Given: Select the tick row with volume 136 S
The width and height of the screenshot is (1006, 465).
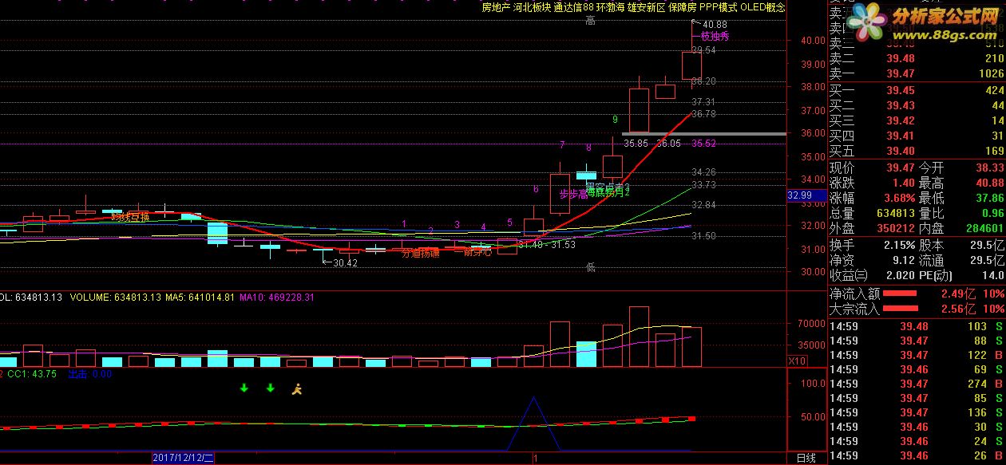Looking at the screenshot, I should pos(917,412).
